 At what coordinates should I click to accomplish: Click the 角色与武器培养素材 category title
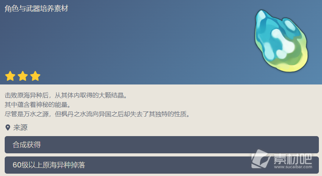click(36, 9)
